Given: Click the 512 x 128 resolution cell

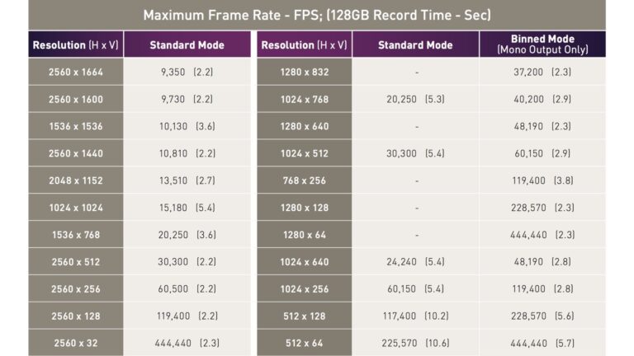Looking at the screenshot, I should coord(305,316).
